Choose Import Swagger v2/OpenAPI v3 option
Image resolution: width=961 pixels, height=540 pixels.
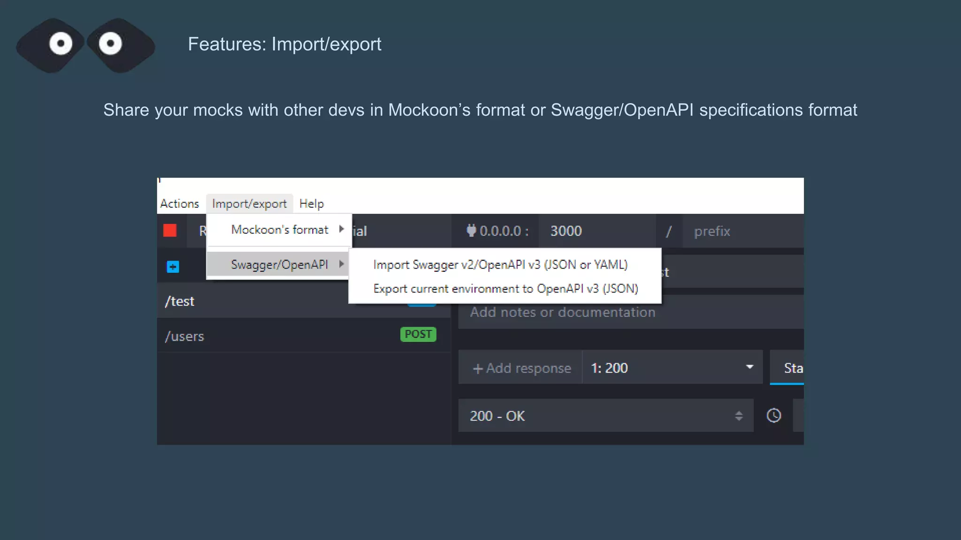tap(500, 265)
